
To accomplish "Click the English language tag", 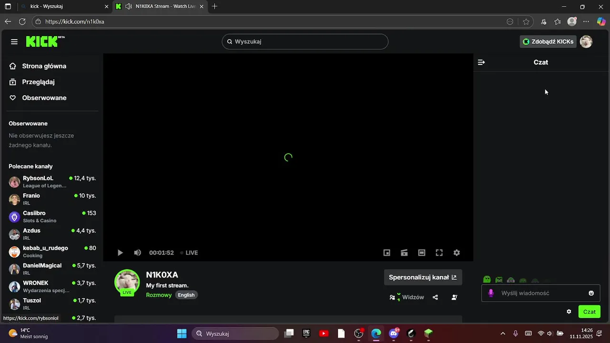I will (186, 295).
